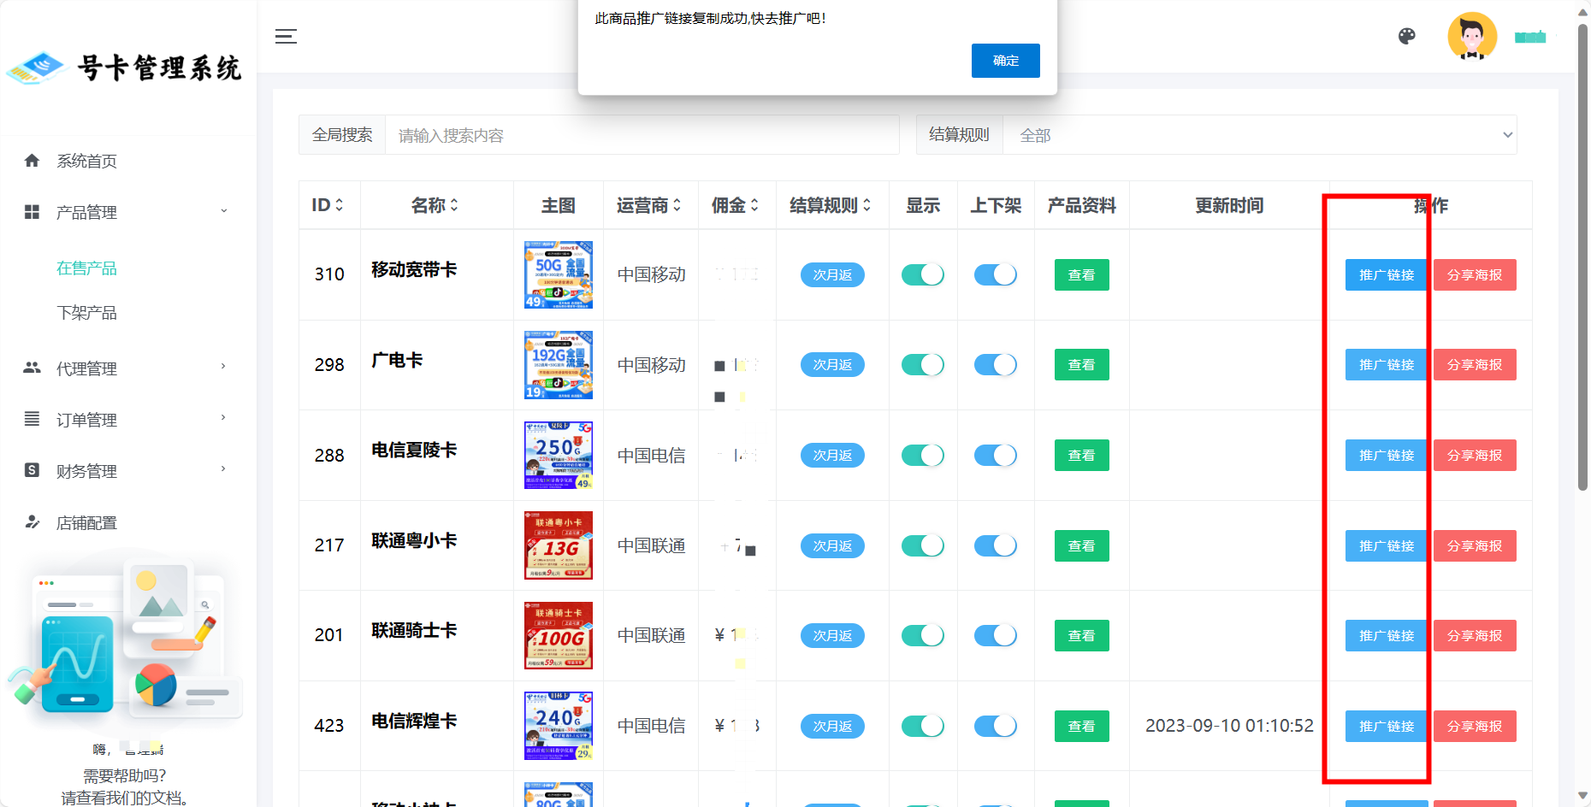Screen dimensions: 1591x807
Task: Open the 结算规则 全部 dropdown
Action: tap(1259, 135)
